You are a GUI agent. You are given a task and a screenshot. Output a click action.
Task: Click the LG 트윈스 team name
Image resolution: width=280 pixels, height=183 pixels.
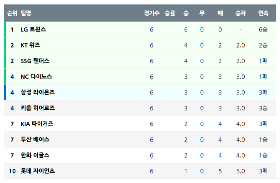point(33,30)
